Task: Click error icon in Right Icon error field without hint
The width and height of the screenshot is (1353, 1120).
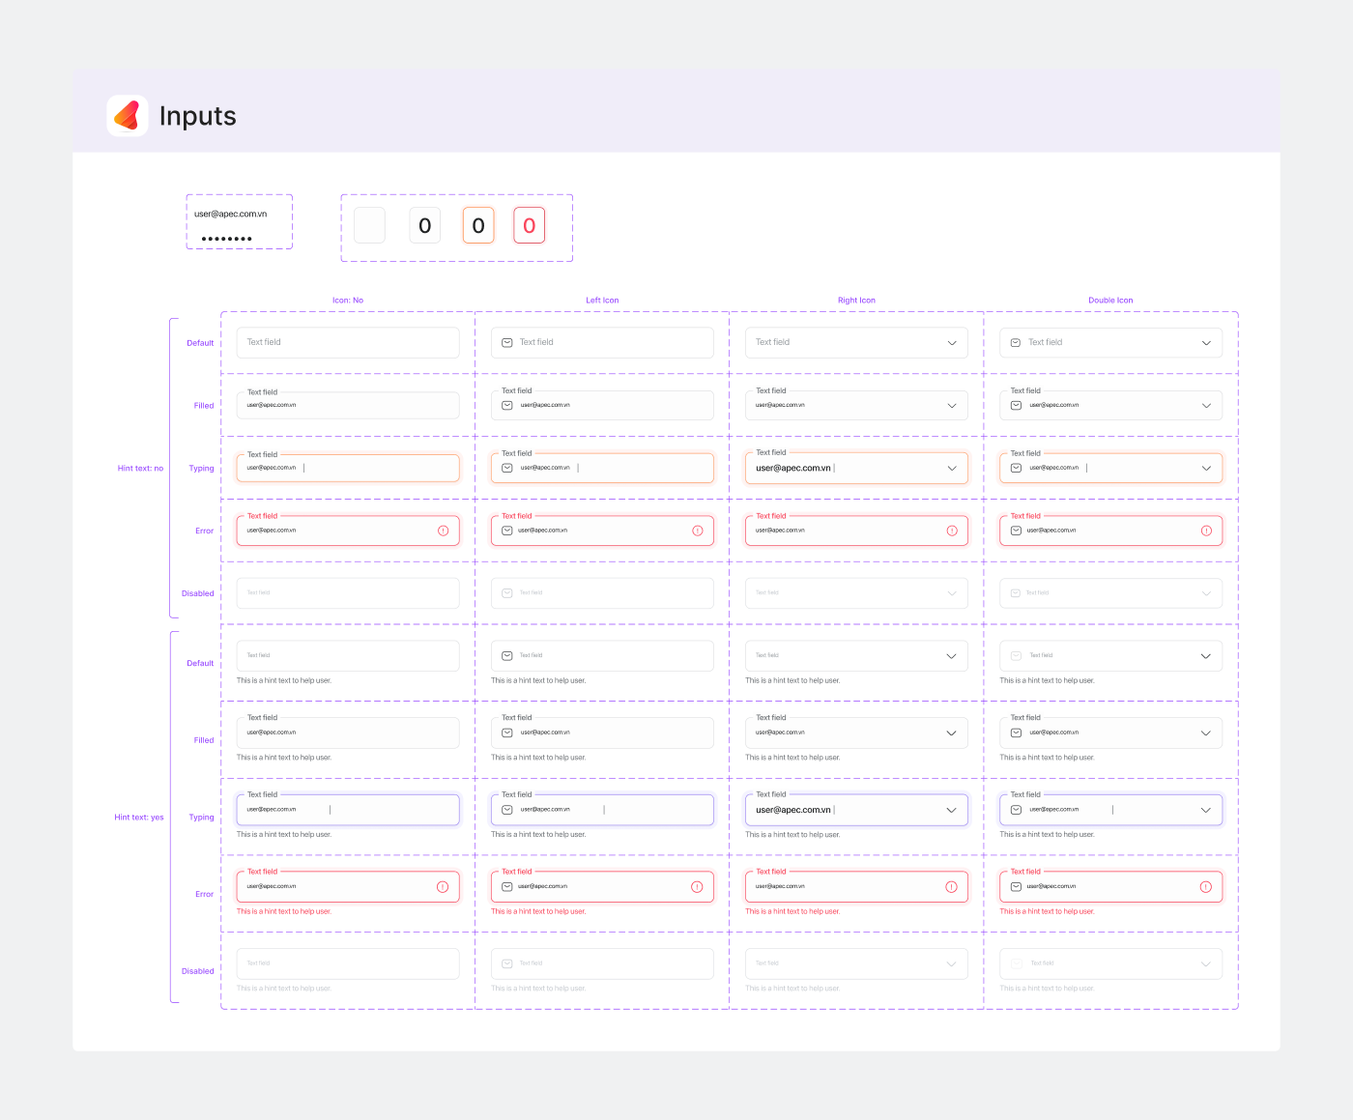Action: 952,531
